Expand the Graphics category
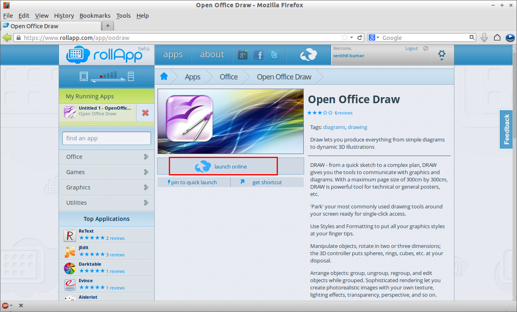The image size is (517, 312). pos(107,187)
